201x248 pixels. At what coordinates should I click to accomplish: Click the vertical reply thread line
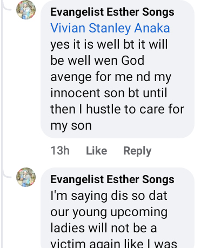tap(2, 124)
